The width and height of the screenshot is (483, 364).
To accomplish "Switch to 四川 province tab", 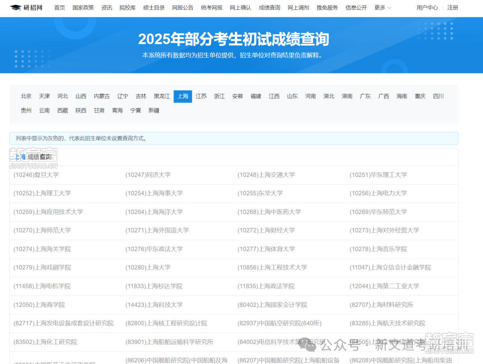I will [438, 96].
